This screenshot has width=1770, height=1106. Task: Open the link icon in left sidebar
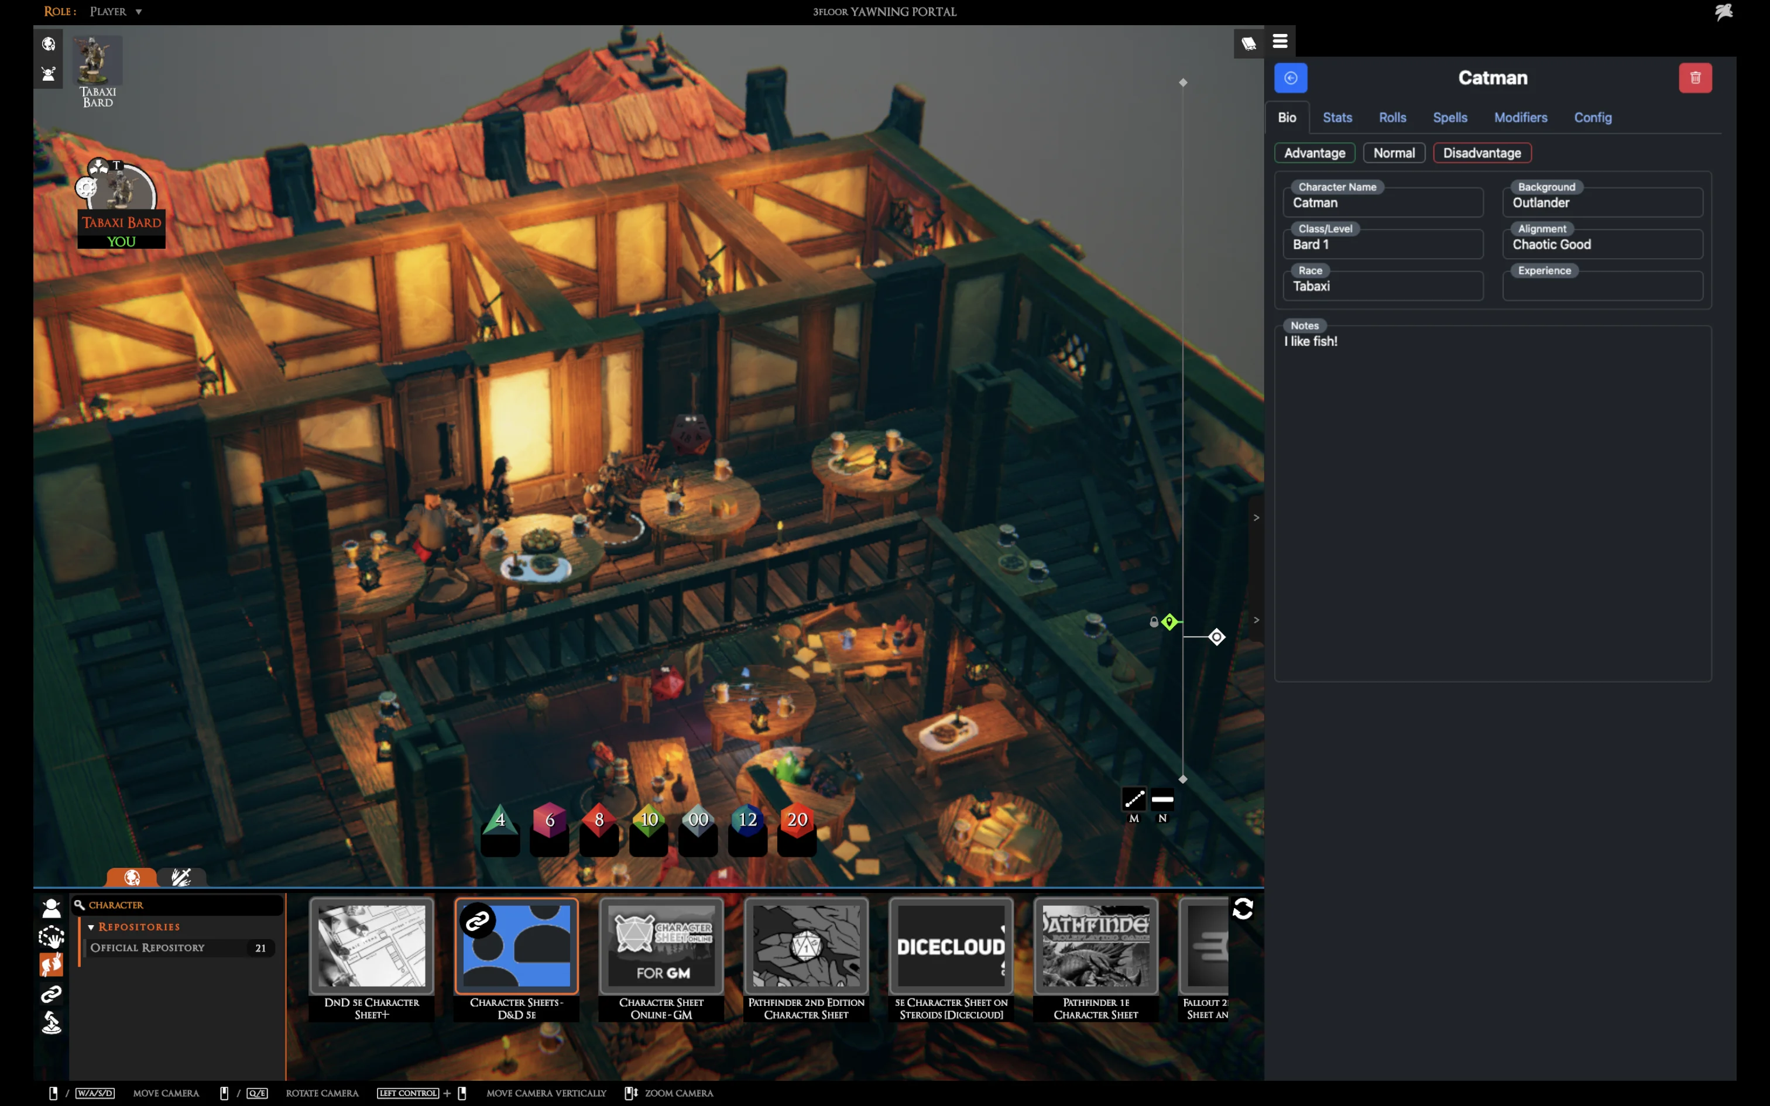coord(51,994)
